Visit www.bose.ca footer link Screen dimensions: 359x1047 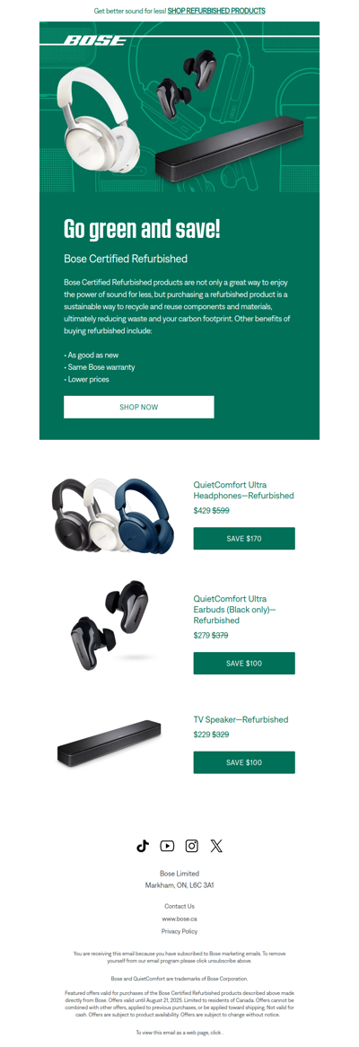coord(179,918)
